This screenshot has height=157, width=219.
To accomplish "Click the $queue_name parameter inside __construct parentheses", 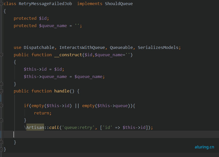I will [109, 55].
